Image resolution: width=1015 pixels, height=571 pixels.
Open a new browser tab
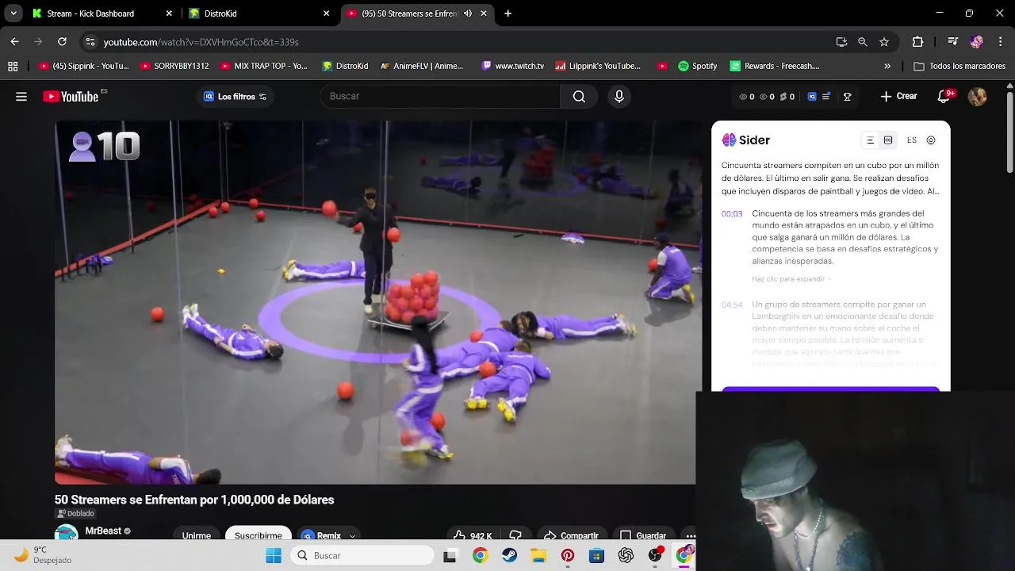pos(508,13)
